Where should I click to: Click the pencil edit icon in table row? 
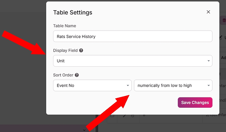124,116
